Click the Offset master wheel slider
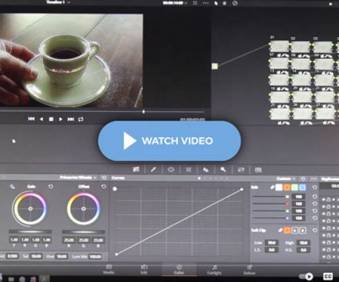The height and width of the screenshot is (282, 339). tap(83, 232)
